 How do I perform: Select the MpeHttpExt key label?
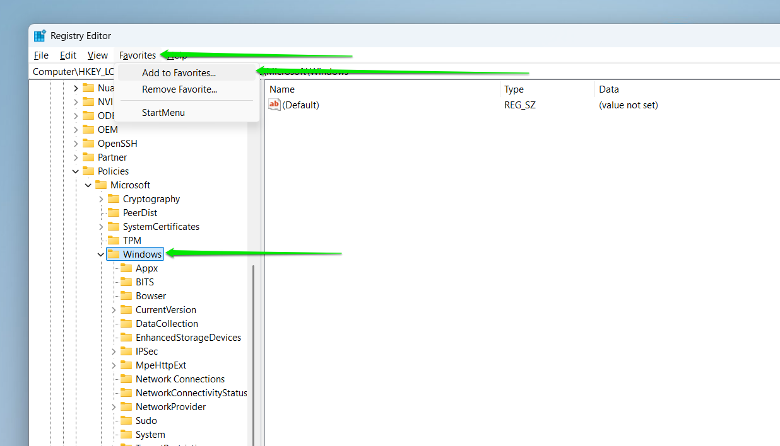[x=161, y=365]
